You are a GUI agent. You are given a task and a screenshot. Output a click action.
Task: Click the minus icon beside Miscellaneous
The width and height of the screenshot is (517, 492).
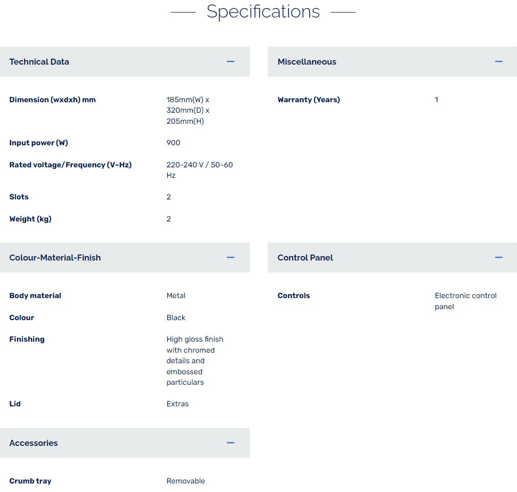click(498, 62)
